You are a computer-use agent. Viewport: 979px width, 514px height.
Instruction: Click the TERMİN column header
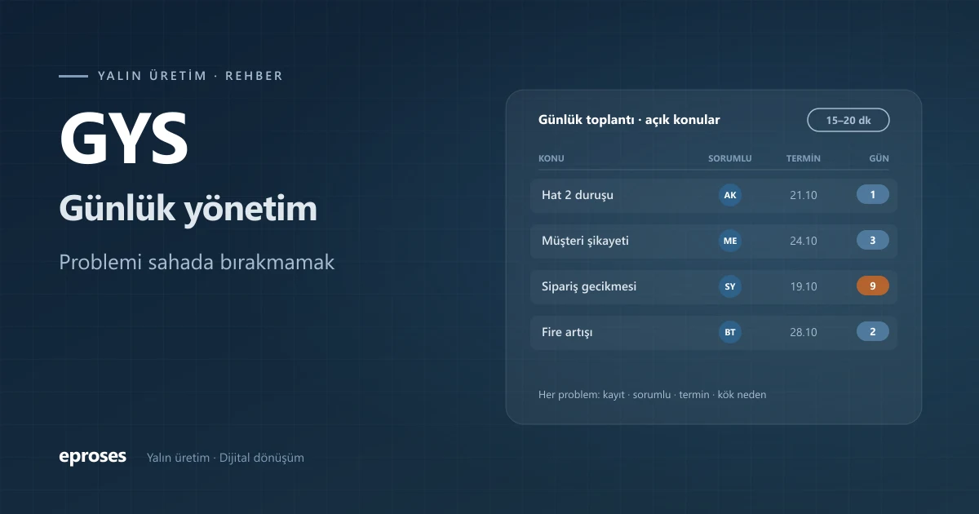(x=804, y=158)
